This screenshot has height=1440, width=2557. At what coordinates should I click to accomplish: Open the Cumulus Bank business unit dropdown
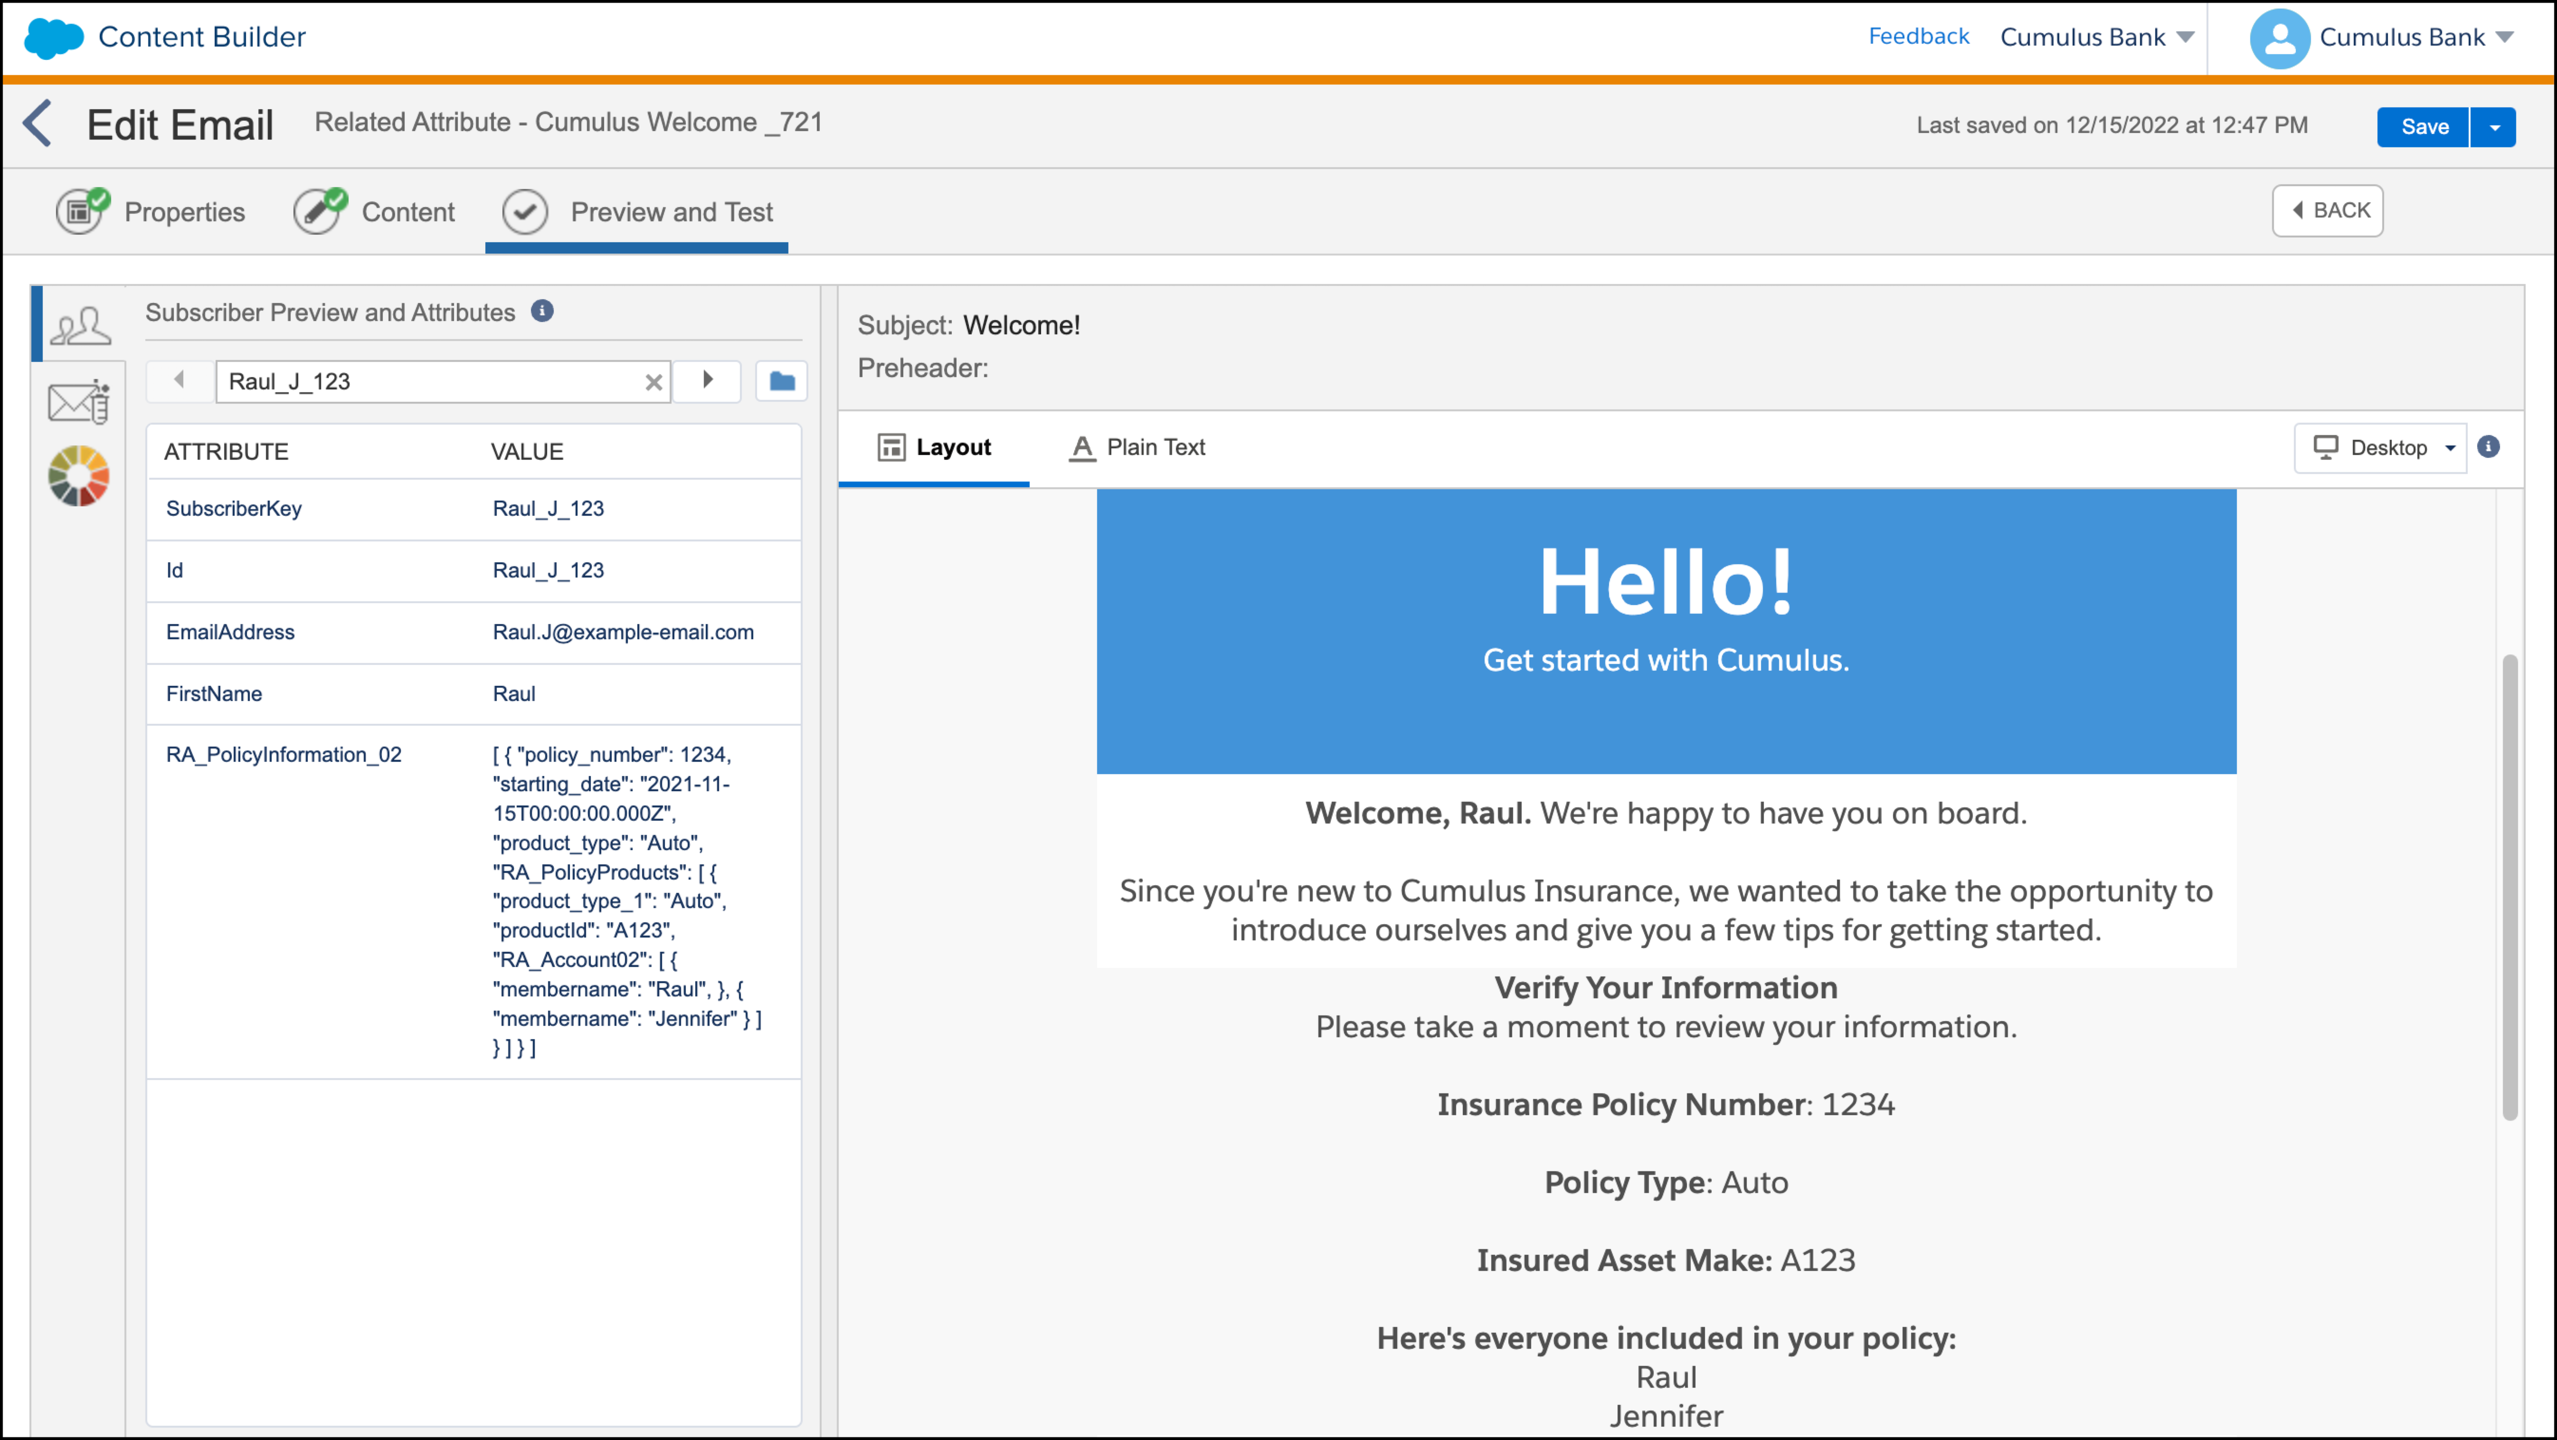click(x=2097, y=38)
